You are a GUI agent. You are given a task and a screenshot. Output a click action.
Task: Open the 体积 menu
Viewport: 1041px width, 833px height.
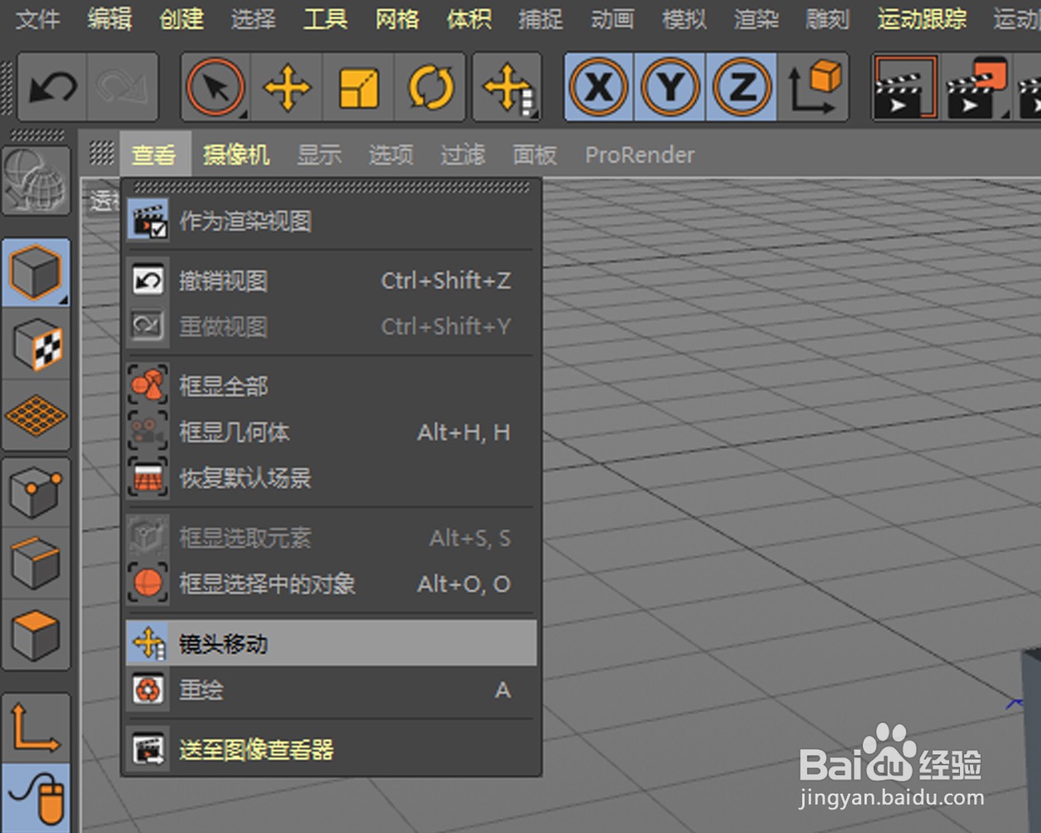click(x=469, y=19)
